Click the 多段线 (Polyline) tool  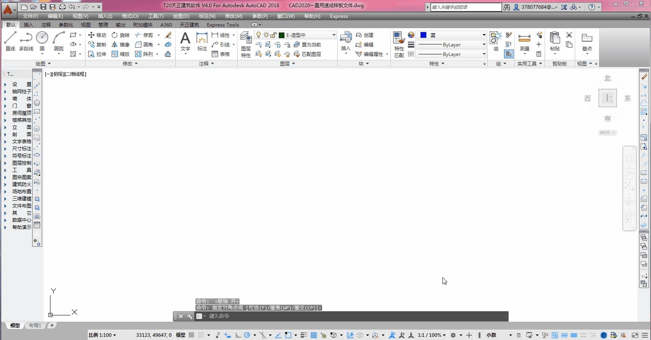coord(26,41)
